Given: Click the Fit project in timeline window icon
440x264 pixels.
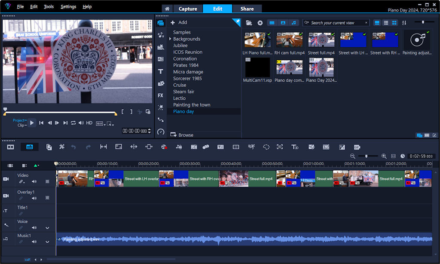Looking at the screenshot, I should coord(393,156).
